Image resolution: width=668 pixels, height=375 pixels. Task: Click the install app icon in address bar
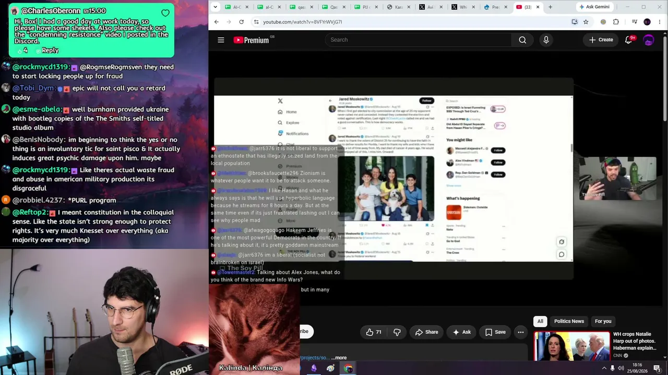click(x=575, y=22)
